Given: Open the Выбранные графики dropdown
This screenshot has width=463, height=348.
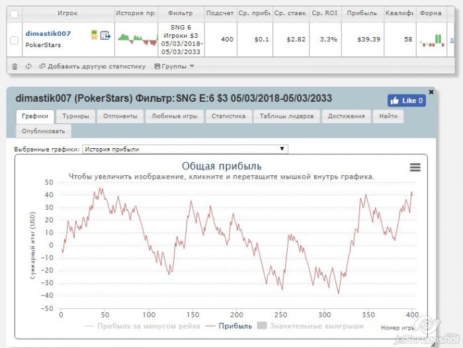Looking at the screenshot, I should tap(185, 149).
